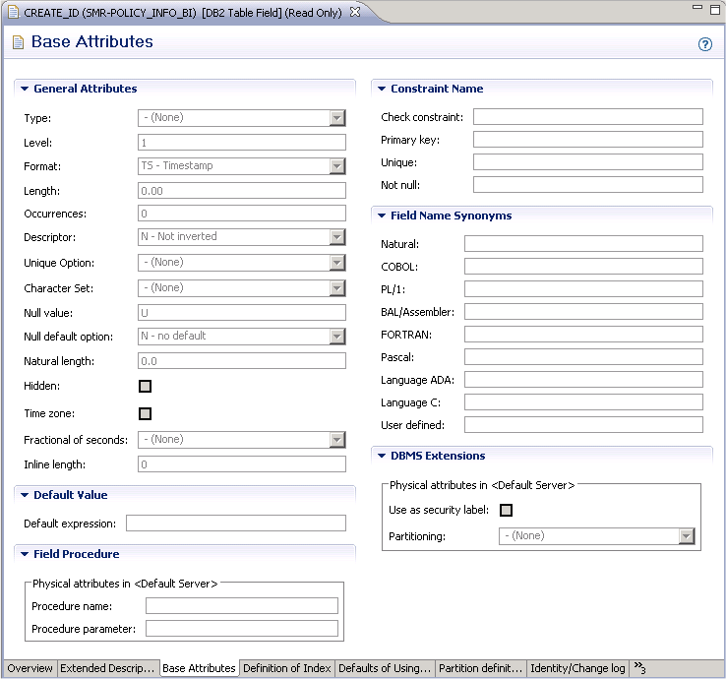Viewport: 726px width, 679px height.
Task: Switch to the Overview tab
Action: click(x=30, y=668)
